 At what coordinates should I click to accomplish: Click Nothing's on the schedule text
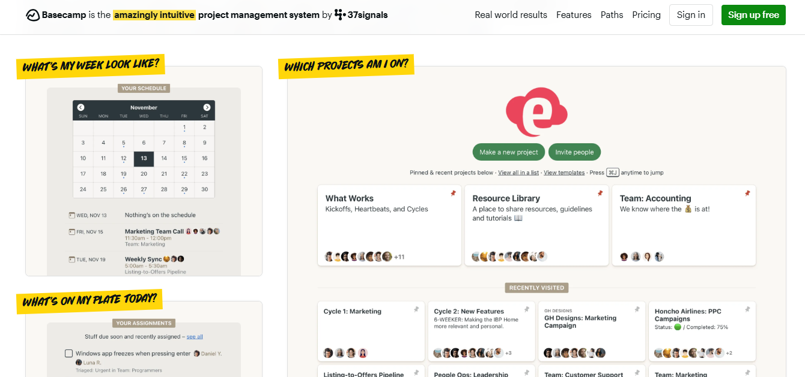pos(160,215)
